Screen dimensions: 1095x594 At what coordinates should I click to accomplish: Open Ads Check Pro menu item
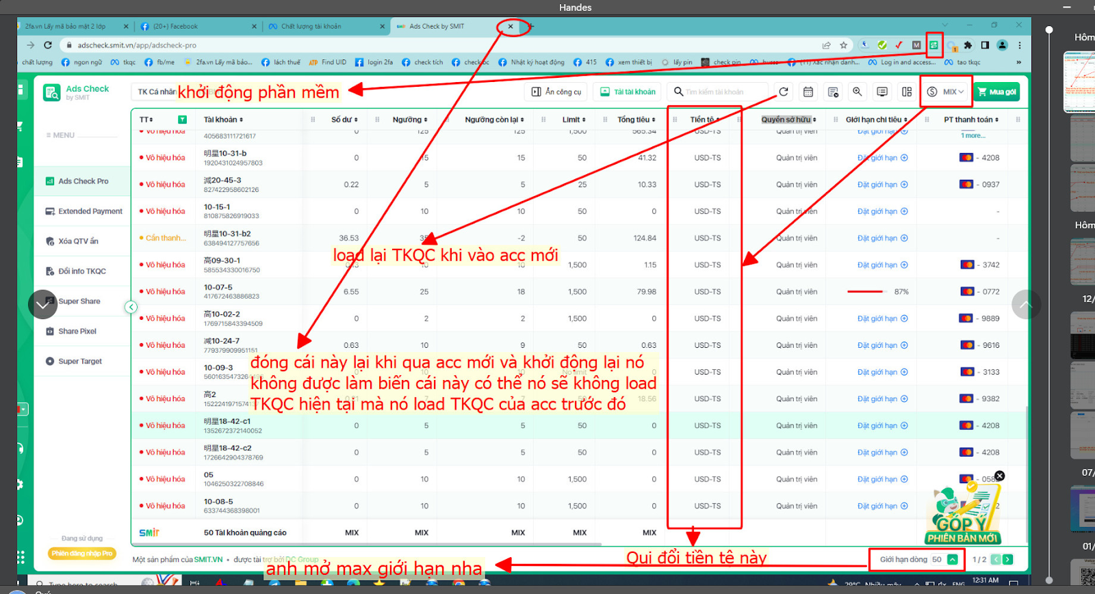point(82,181)
